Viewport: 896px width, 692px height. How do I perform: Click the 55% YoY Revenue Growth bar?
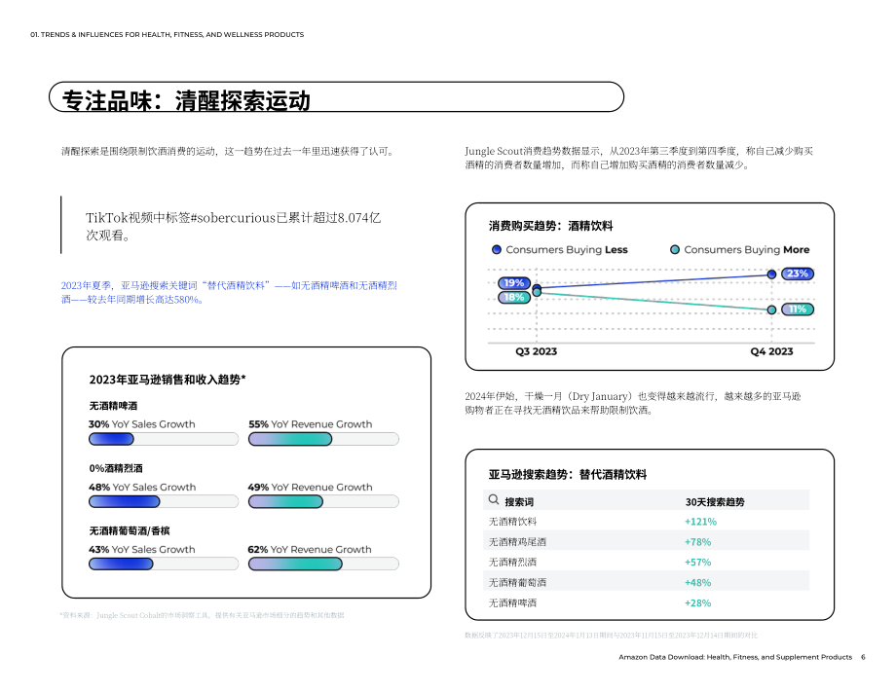(323, 439)
